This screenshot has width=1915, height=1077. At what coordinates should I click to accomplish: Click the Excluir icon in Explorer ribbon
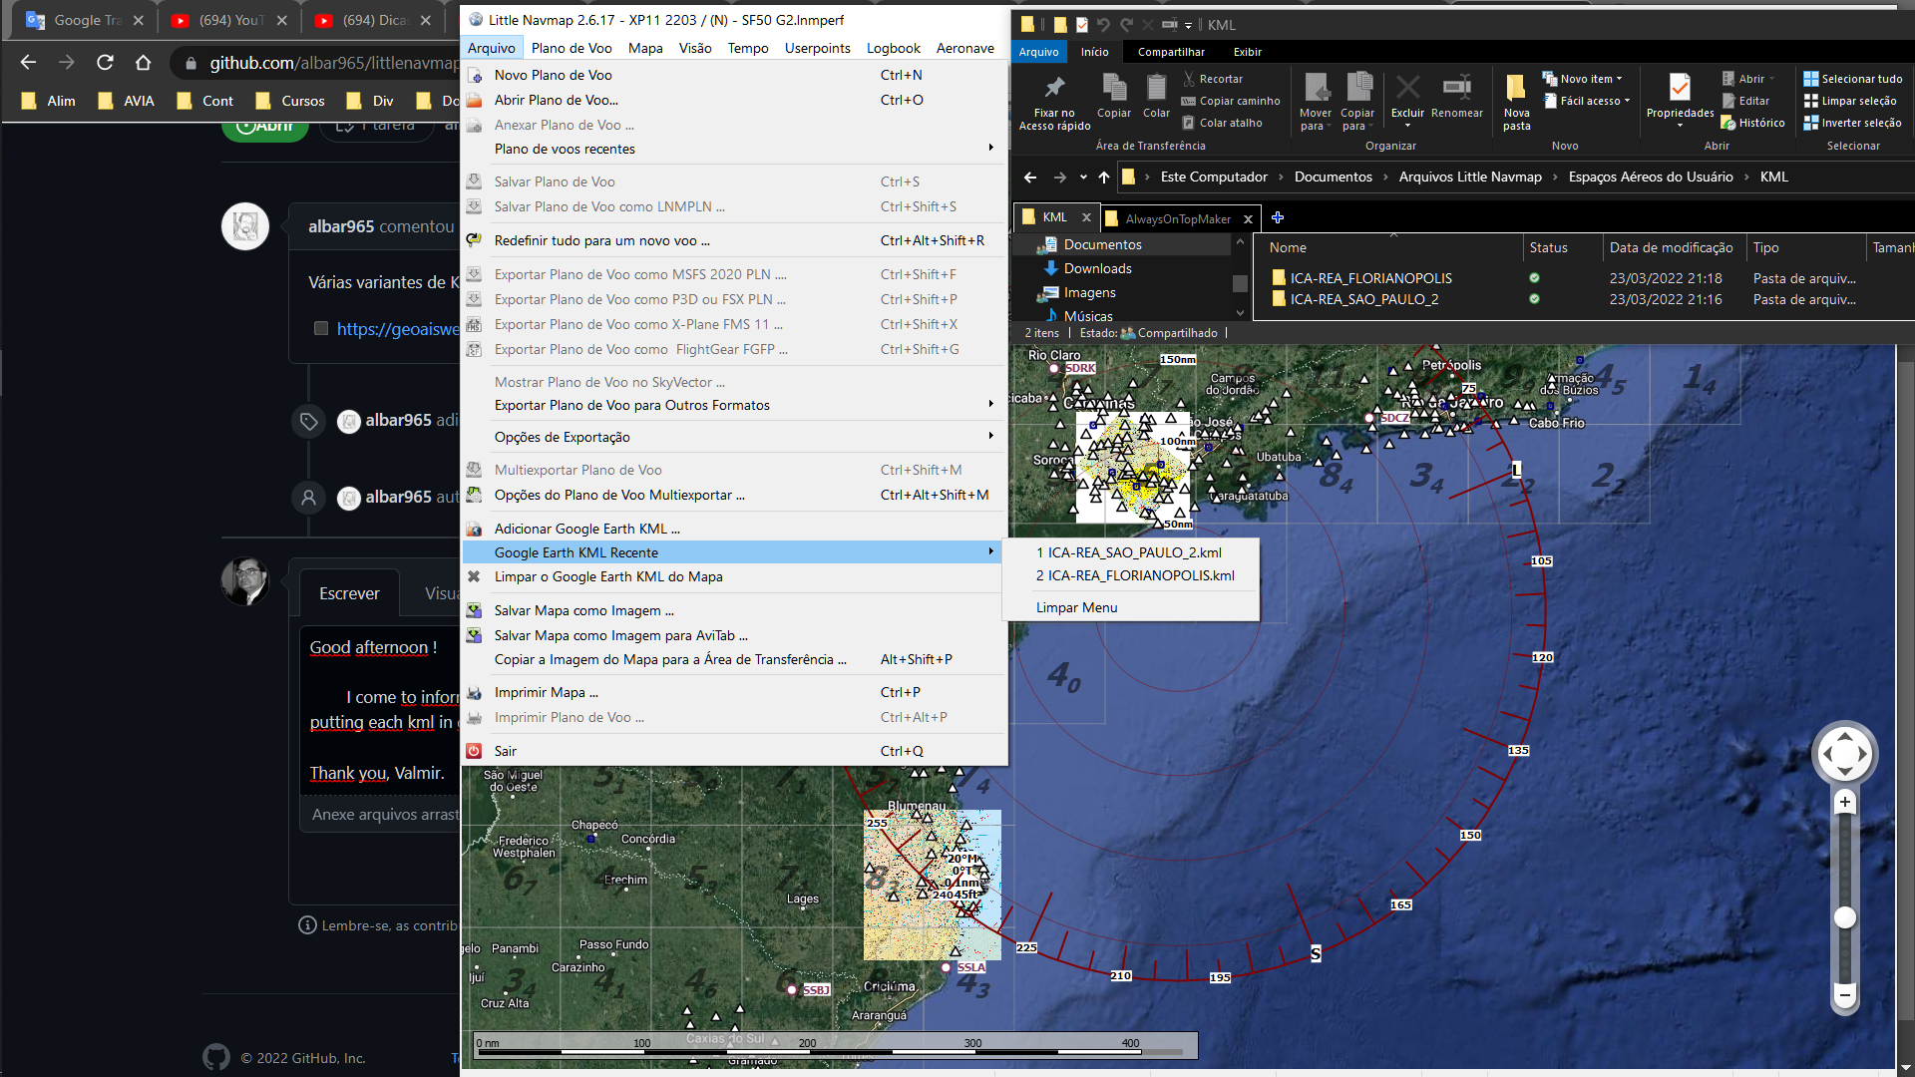pos(1407,87)
